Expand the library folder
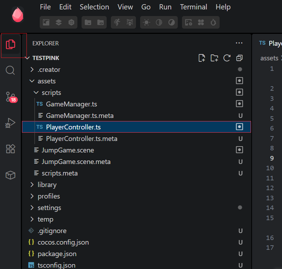 point(47,185)
